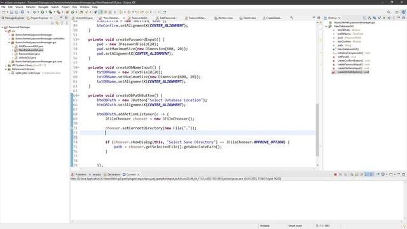Collapse the Referenced Libraries node
Image resolution: width=407 pixels, height=229 pixels.
coord(6,69)
